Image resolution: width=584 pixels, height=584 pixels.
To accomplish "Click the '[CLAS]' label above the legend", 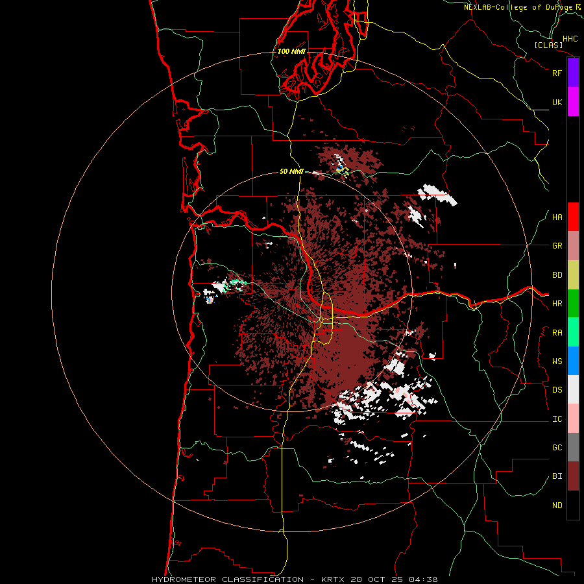I will tap(548, 45).
